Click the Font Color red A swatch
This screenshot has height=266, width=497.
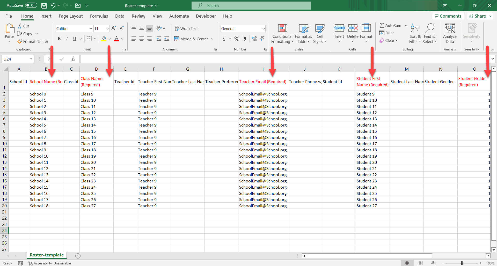(116, 39)
